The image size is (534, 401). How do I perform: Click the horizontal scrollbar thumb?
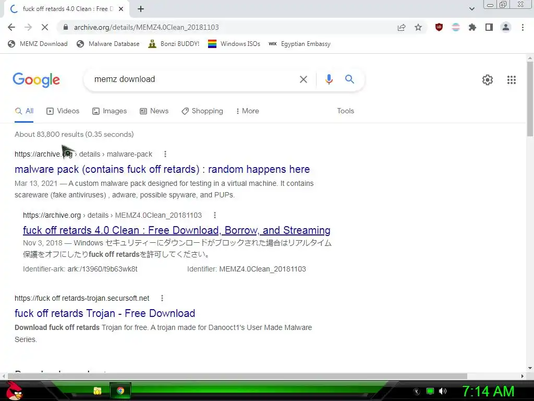[237, 376]
